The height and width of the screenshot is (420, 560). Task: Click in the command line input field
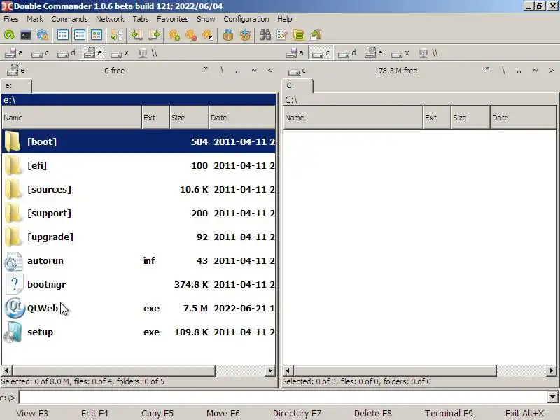coord(283,397)
